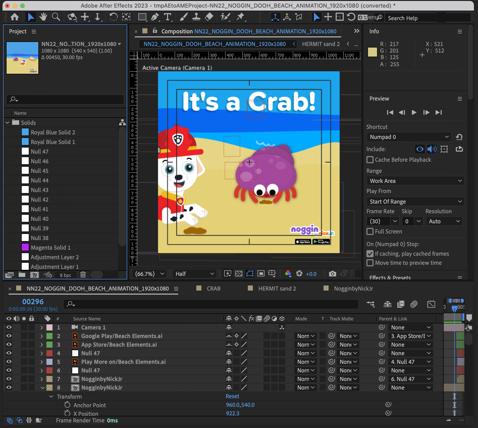
Task: Uncheck If caching, play cached frames
Action: [x=370, y=254]
